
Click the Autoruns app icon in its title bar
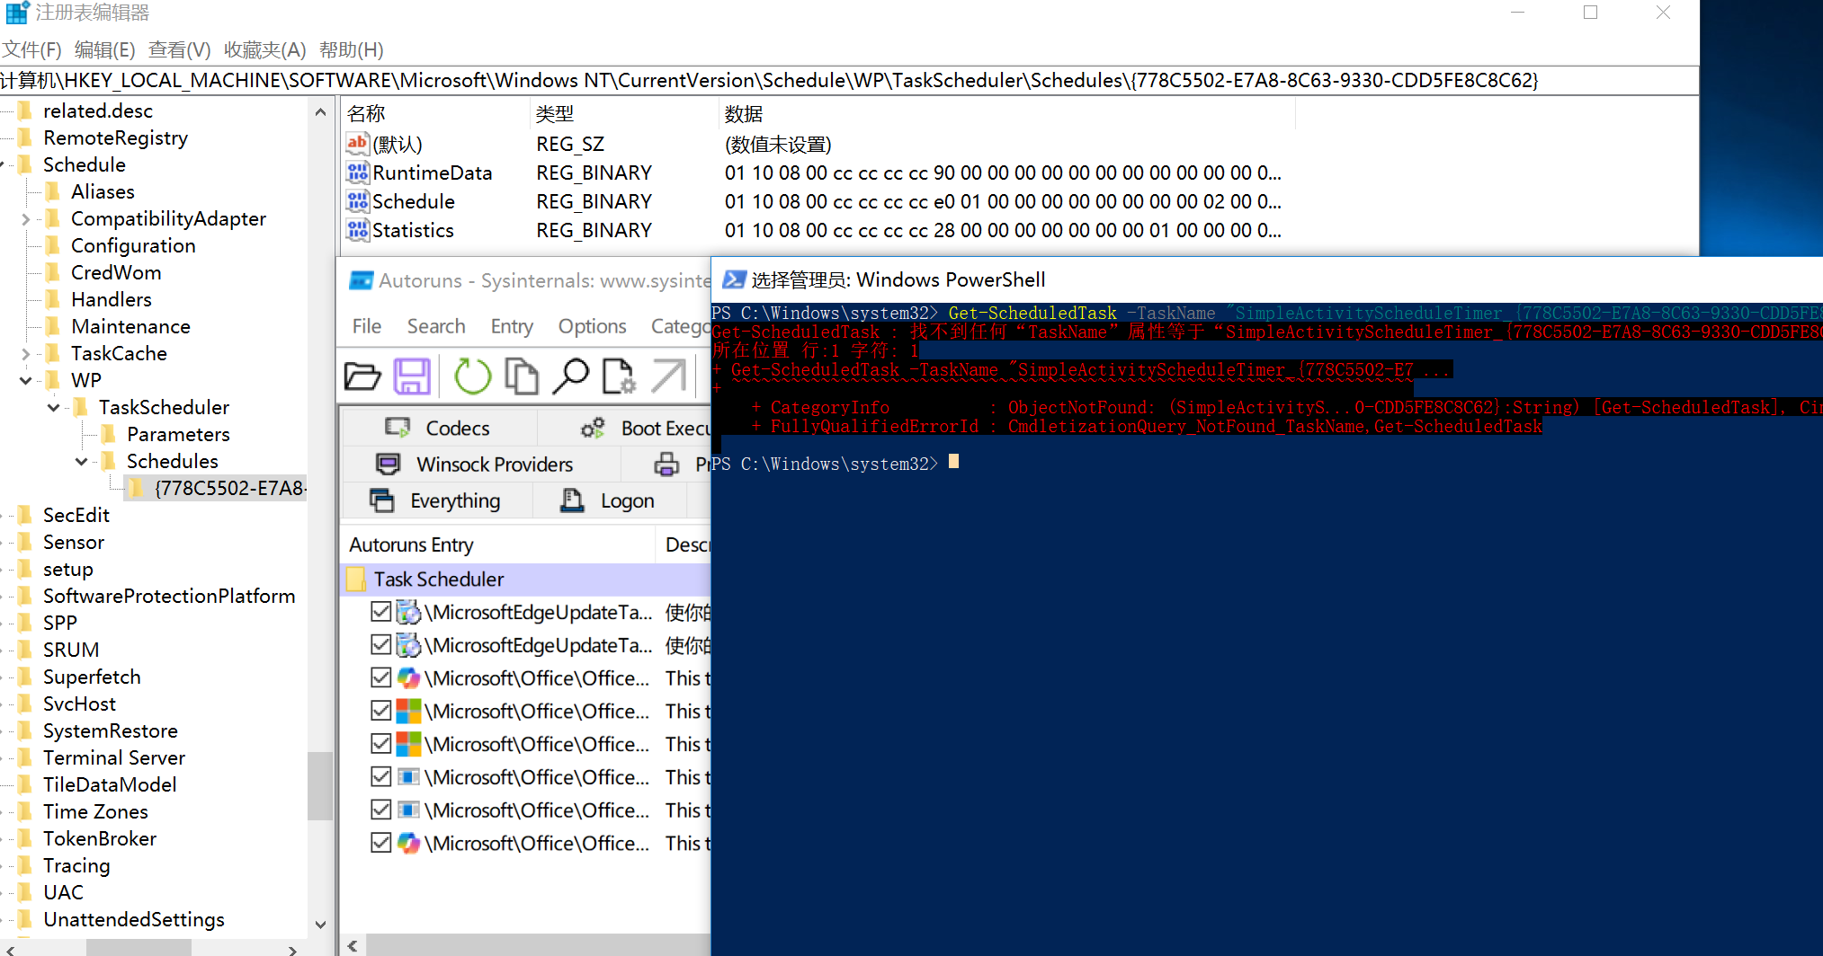(362, 281)
